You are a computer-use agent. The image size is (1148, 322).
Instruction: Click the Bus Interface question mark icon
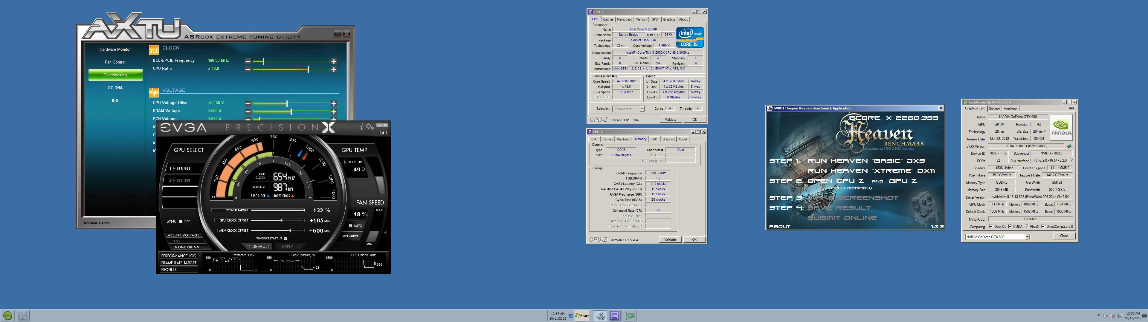[x=1071, y=161]
